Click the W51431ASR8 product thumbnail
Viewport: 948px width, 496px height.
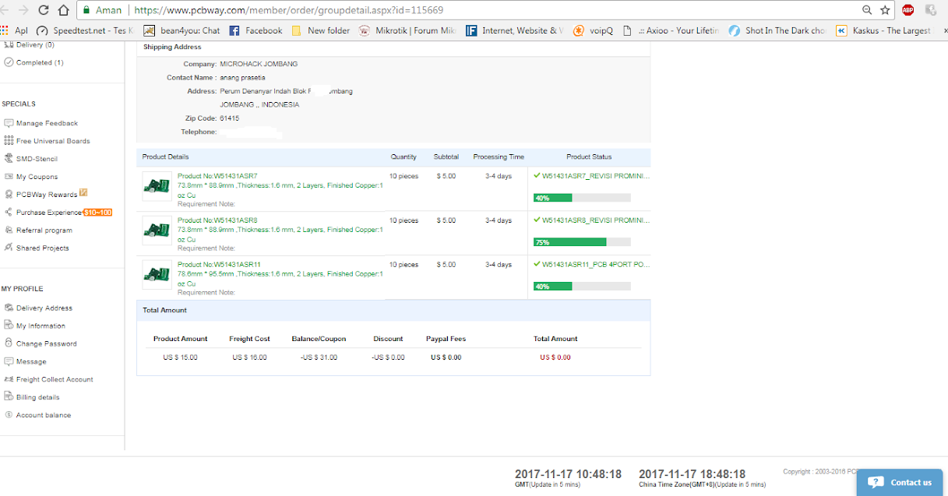[157, 230]
